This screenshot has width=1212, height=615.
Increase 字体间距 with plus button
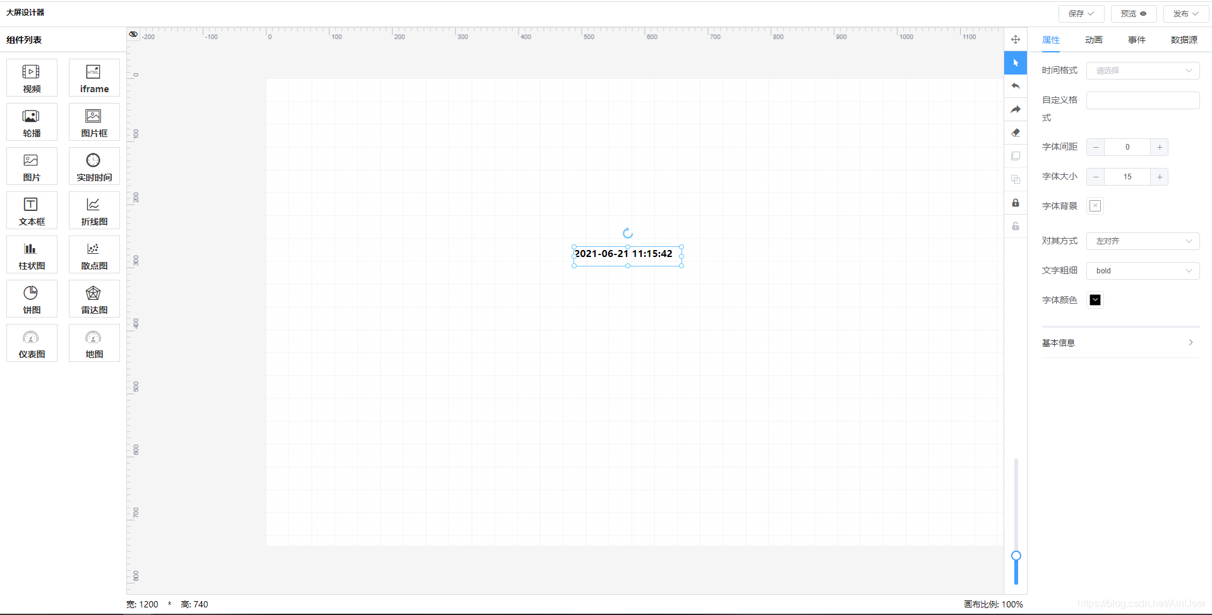pyautogui.click(x=1160, y=147)
